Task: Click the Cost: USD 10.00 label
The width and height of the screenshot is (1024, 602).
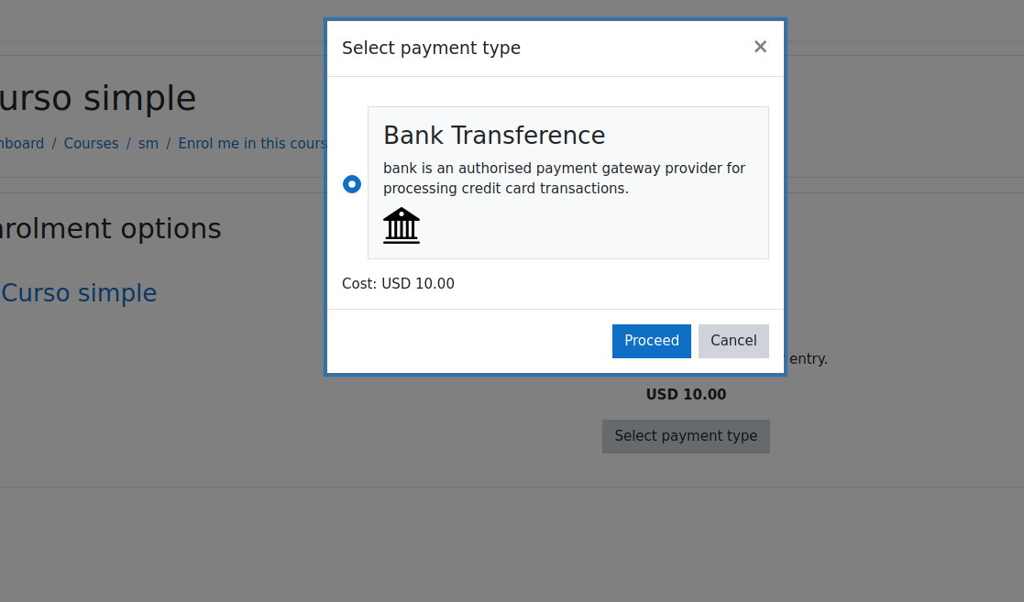Action: pyautogui.click(x=399, y=283)
